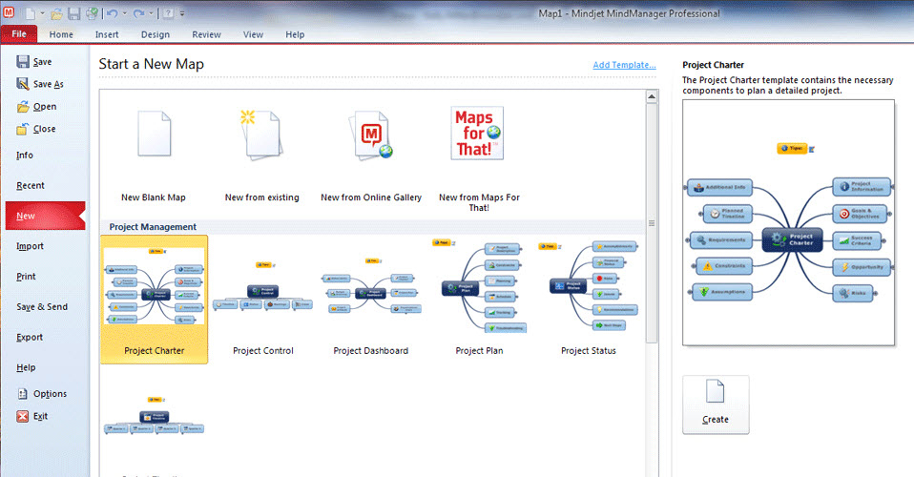Switch to the Design ribbon tab
Screen dimensions: 914x477
coord(155,34)
